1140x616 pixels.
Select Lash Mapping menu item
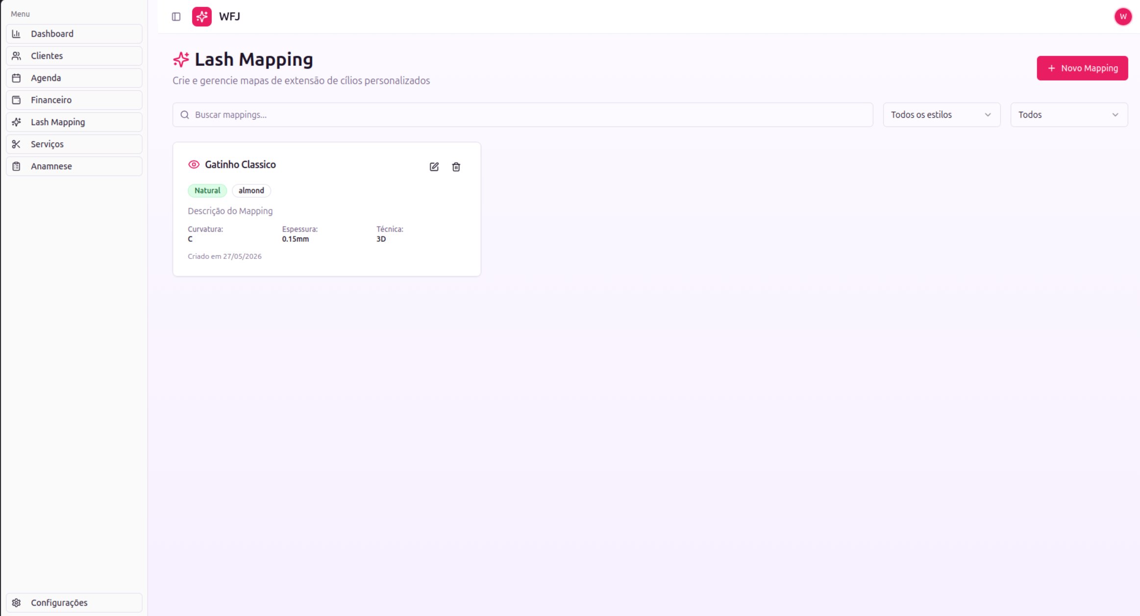(74, 122)
